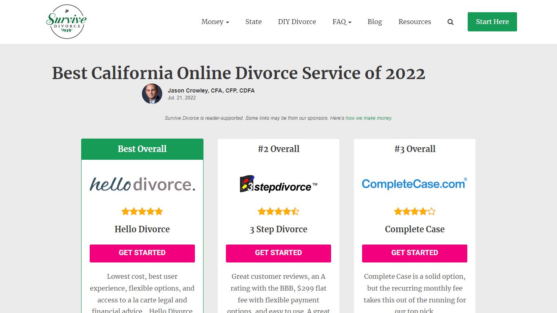The width and height of the screenshot is (557, 313).
Task: Click the green Start Here button
Action: click(x=492, y=22)
